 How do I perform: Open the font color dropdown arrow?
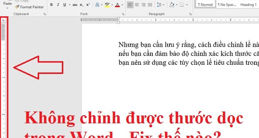tap(122, 5)
